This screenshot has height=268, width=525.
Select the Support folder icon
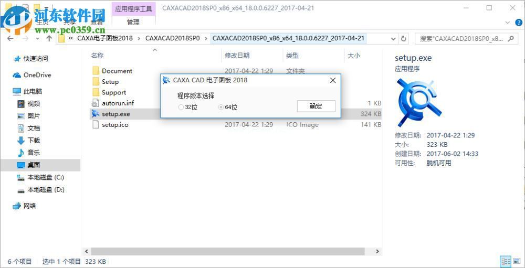[96, 92]
